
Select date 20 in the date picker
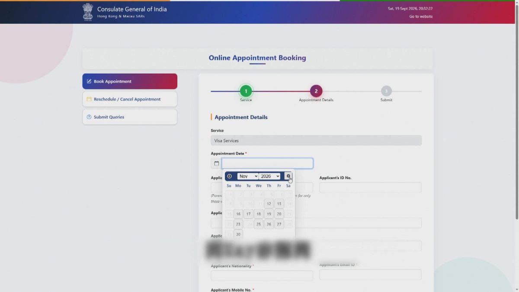[x=279, y=214]
